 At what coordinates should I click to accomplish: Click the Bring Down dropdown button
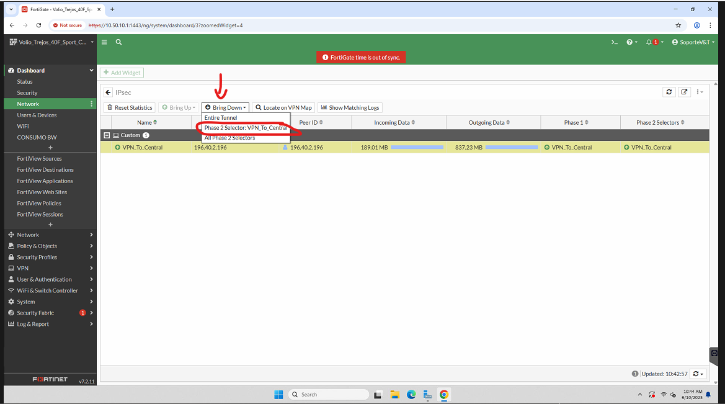click(x=226, y=108)
